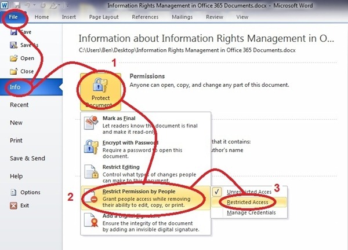Open the File backstage tab

[x=13, y=17]
